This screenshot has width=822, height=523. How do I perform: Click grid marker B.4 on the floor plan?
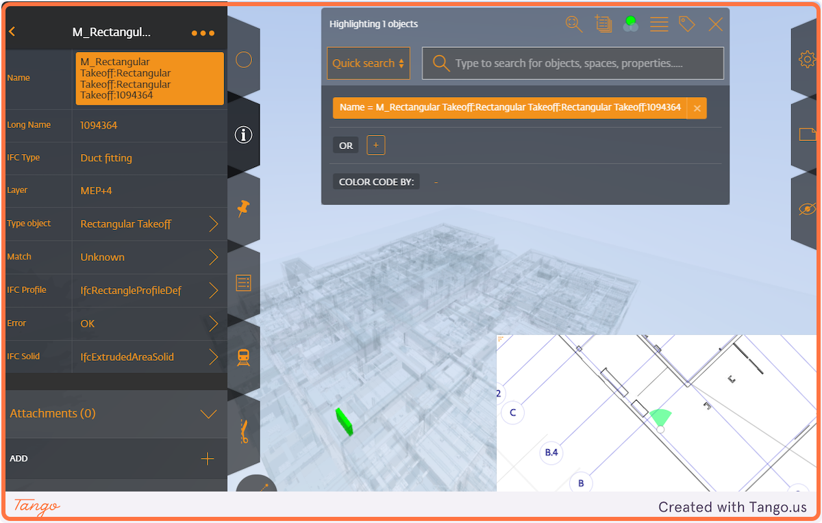click(x=551, y=452)
